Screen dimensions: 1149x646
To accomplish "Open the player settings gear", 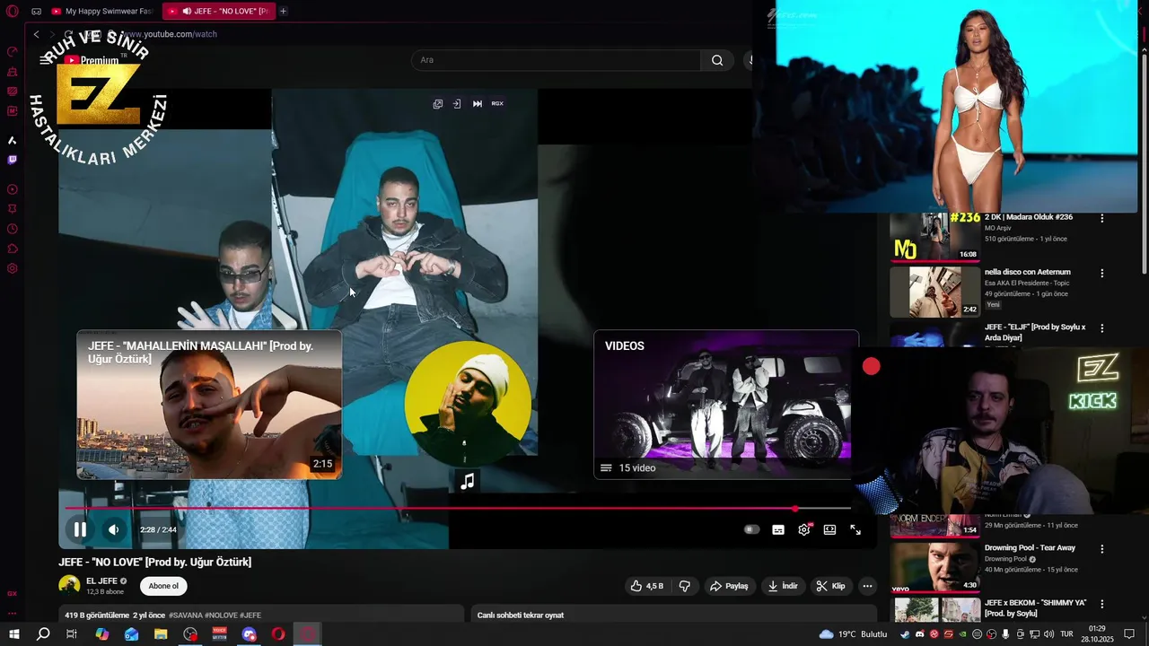I will pyautogui.click(x=804, y=529).
